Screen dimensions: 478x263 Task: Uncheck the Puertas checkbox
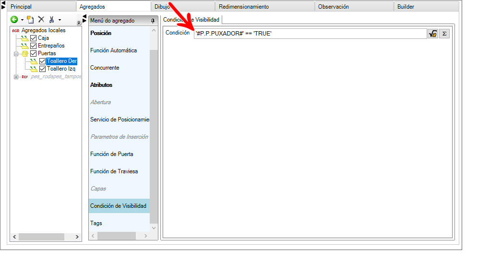[34, 53]
